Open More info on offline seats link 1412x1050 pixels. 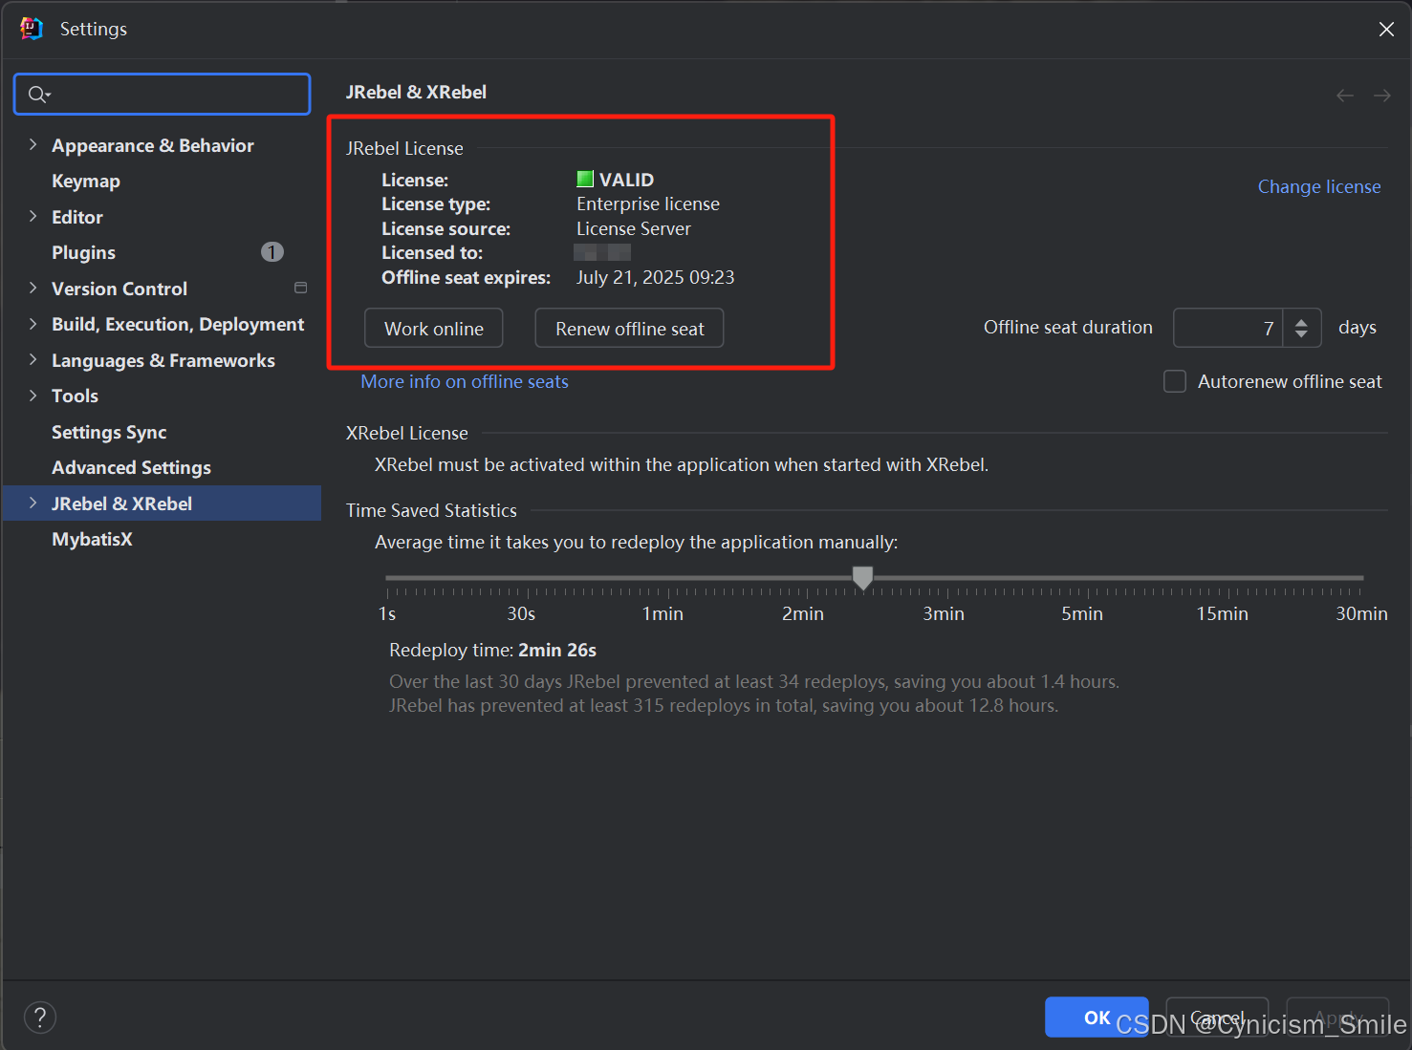click(x=465, y=381)
